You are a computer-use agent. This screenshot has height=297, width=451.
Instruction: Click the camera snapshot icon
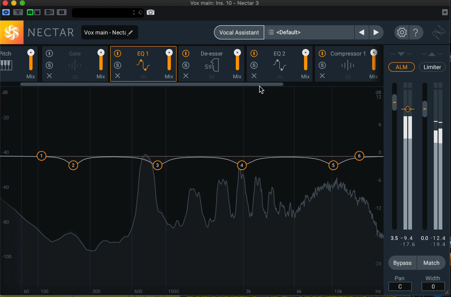coord(151,12)
